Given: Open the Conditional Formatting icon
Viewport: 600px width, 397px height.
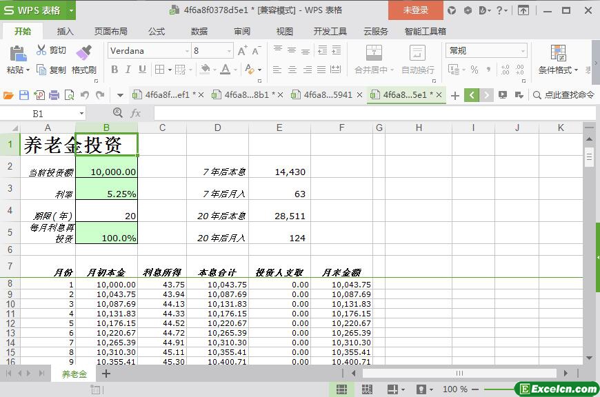Looking at the screenshot, I should (x=558, y=53).
